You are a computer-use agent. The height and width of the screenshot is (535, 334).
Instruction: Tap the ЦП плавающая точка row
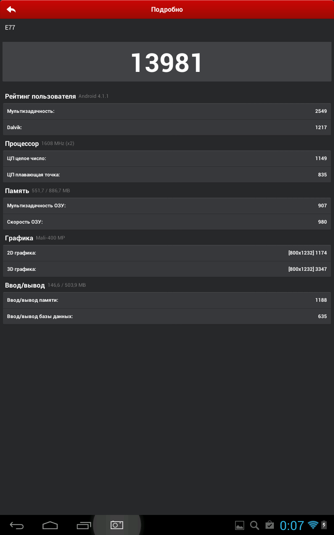click(167, 175)
